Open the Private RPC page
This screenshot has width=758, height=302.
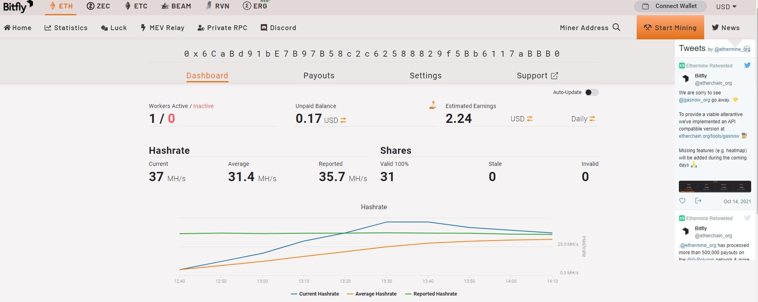[x=223, y=28]
